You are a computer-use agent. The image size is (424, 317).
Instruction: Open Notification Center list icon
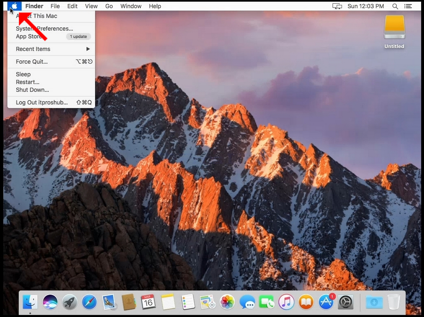tap(408, 6)
